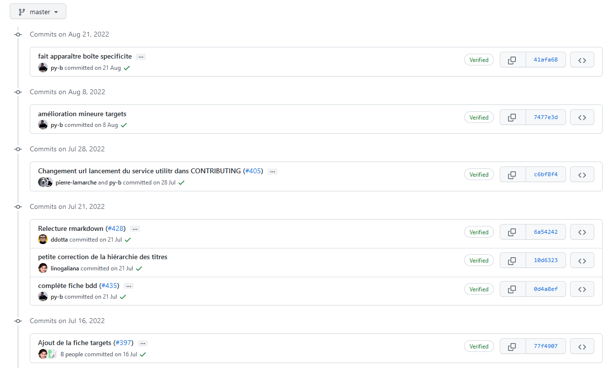Copy full SHA for commit 41afa68

pyautogui.click(x=512, y=60)
